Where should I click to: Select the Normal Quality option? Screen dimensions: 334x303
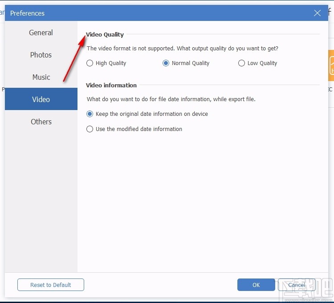[166, 63]
